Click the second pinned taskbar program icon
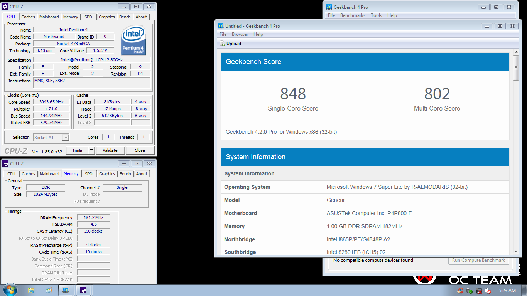 click(x=49, y=290)
